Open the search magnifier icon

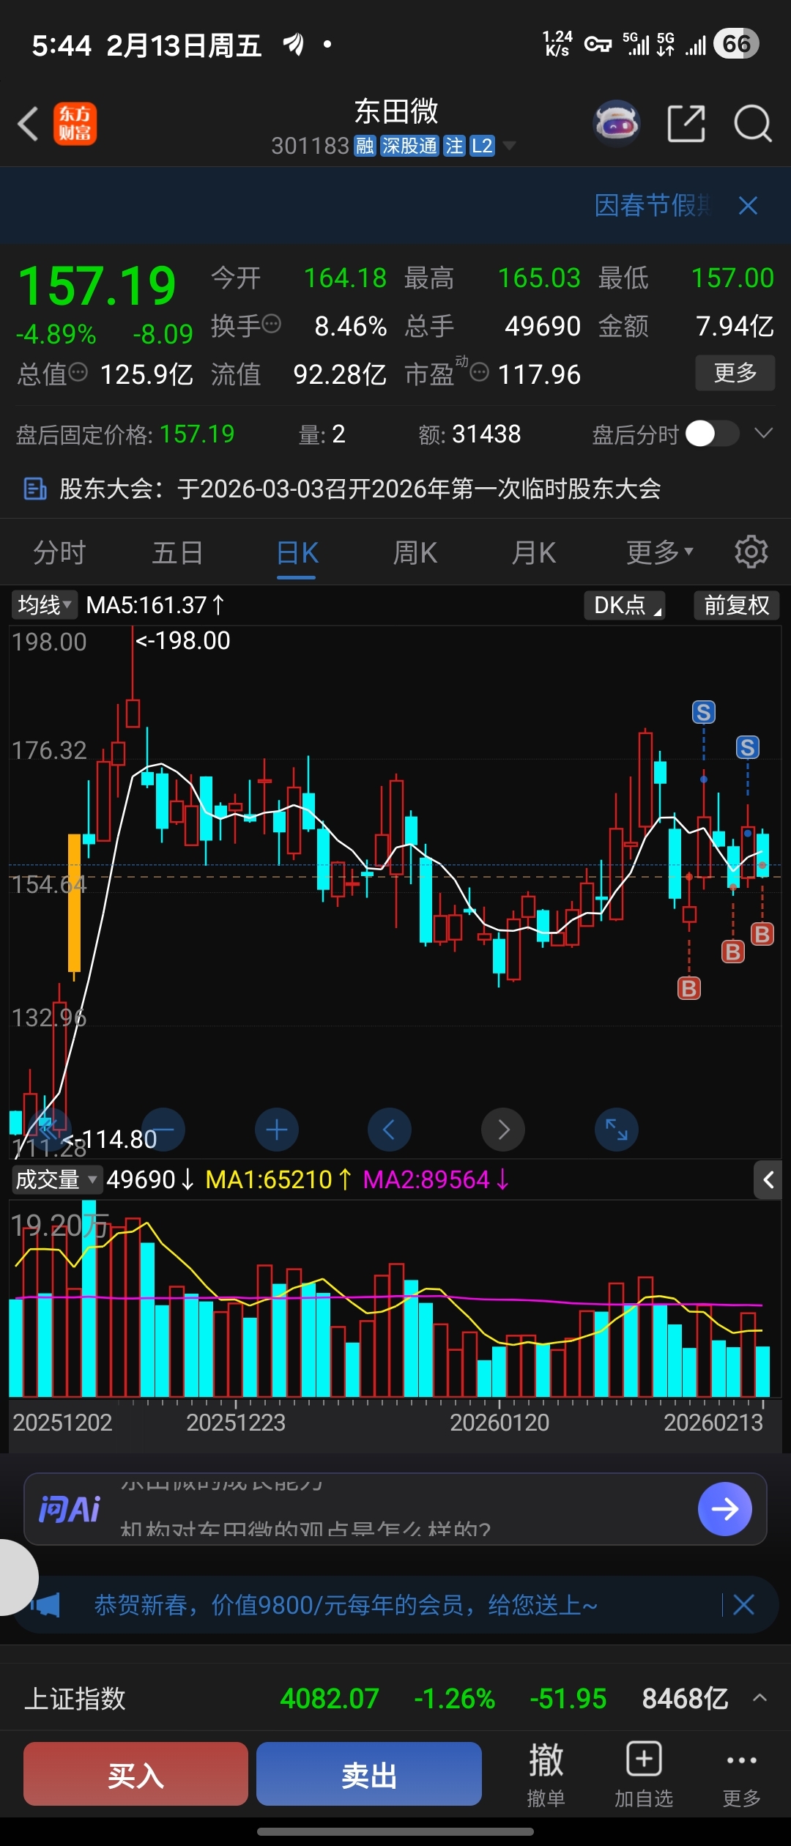click(x=752, y=123)
